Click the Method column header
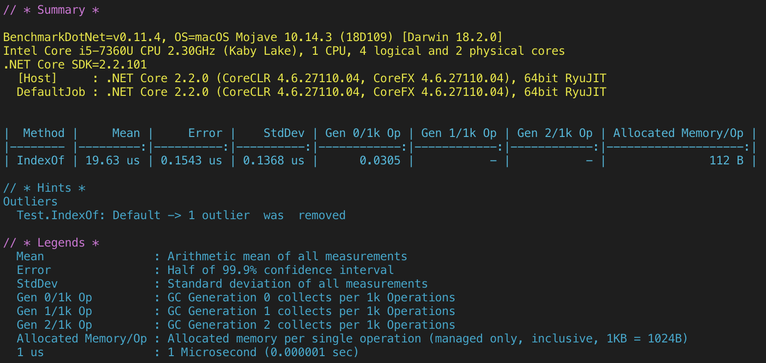This screenshot has height=363, width=766. coord(43,133)
